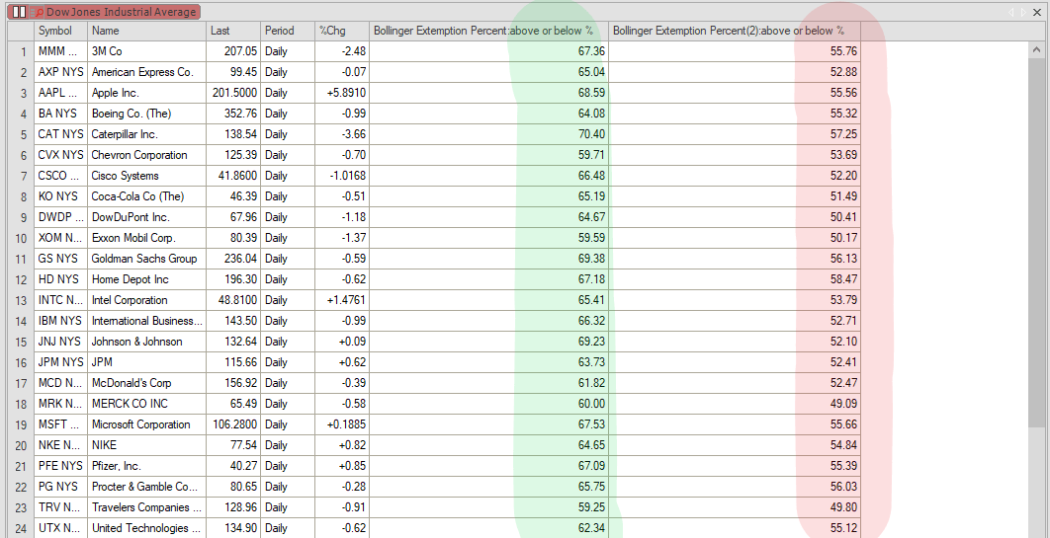The height and width of the screenshot is (538, 1050).
Task: Click the Pfizer, Inc. name cell
Action: (x=146, y=466)
